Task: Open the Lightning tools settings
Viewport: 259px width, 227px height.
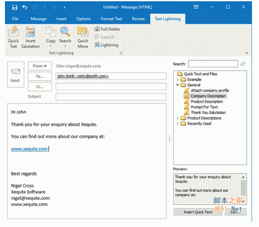Action: pyautogui.click(x=106, y=45)
